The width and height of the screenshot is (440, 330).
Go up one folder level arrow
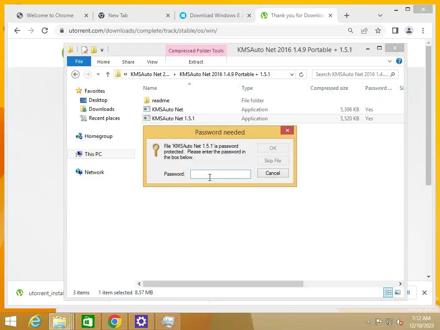pyautogui.click(x=108, y=74)
